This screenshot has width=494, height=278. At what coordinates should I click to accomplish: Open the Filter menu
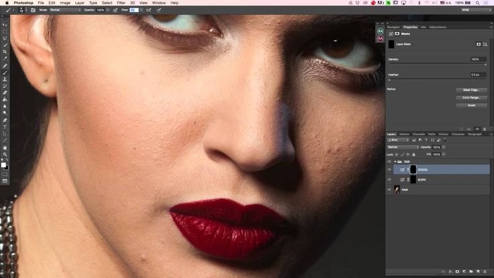tap(121, 3)
